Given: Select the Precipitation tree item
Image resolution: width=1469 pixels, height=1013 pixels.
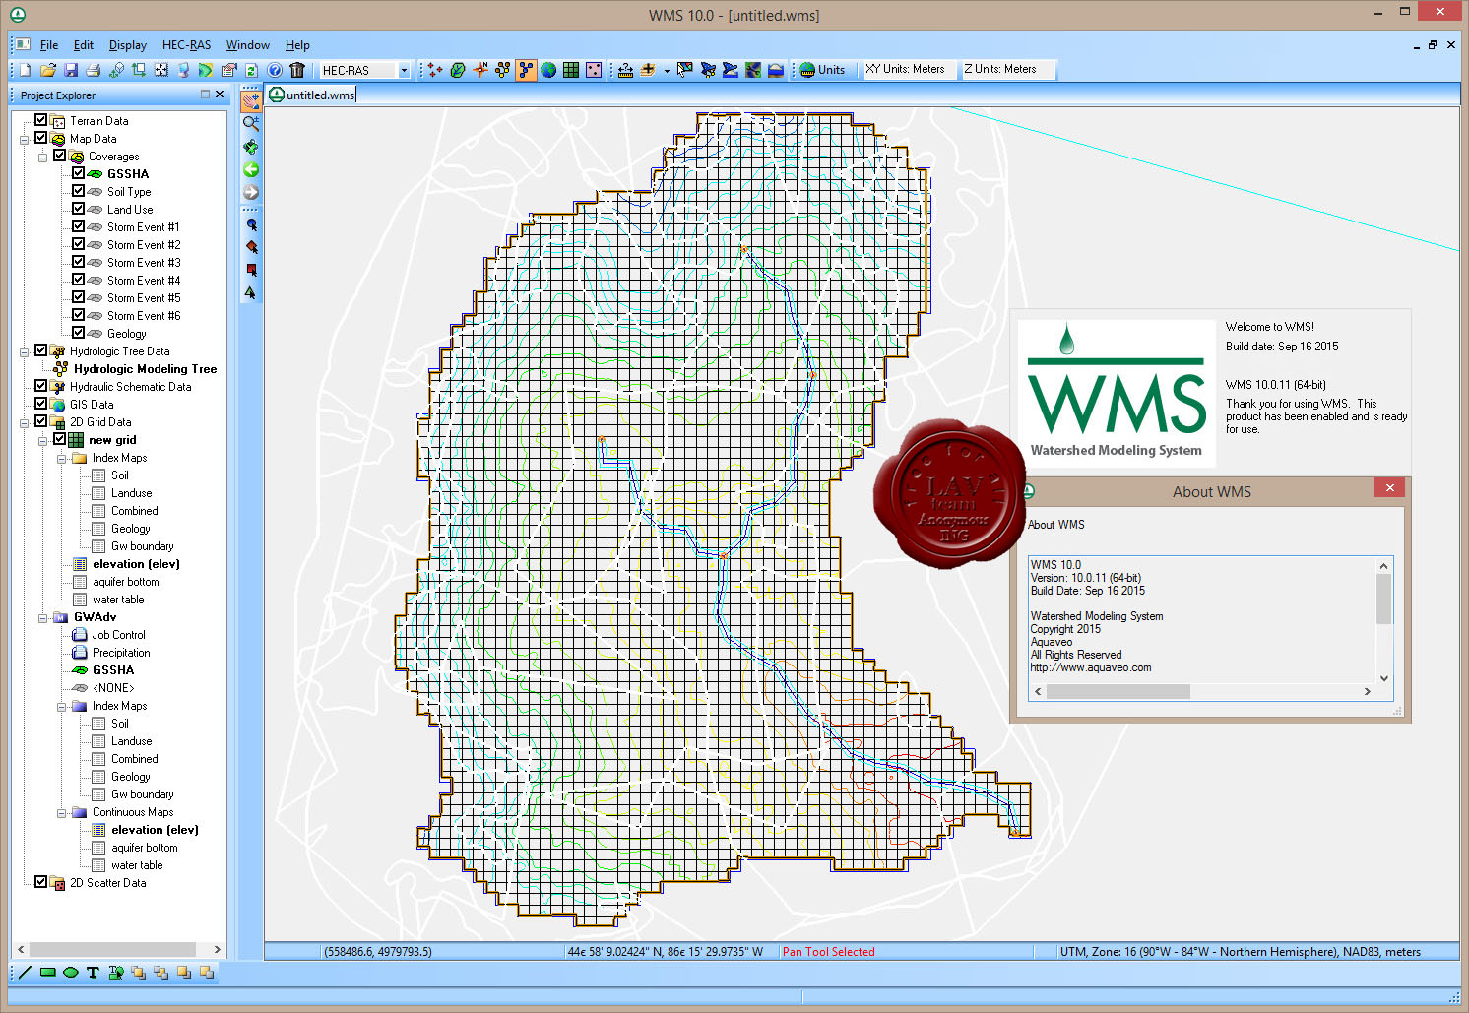Looking at the screenshot, I should [121, 653].
